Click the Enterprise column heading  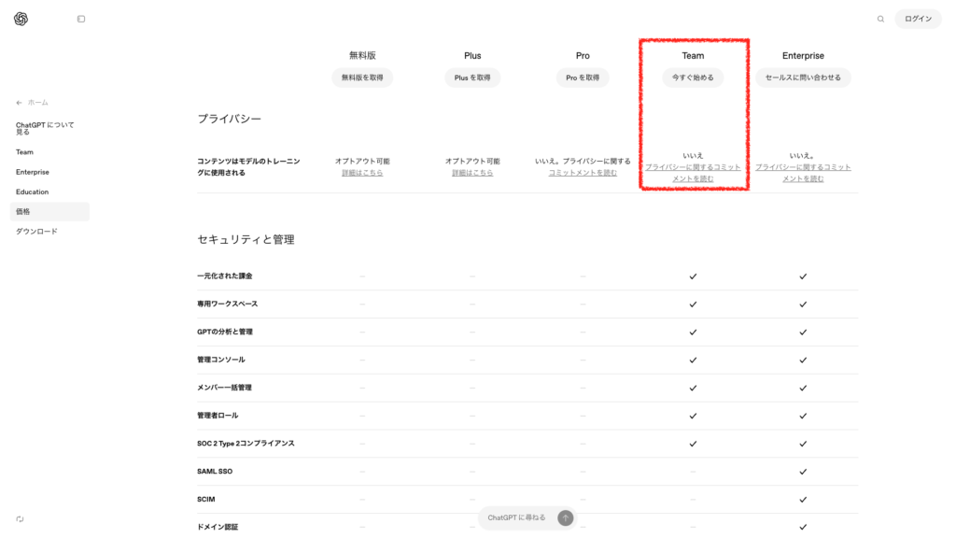pos(803,55)
